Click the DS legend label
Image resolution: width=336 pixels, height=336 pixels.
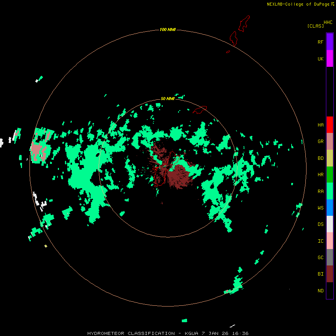click(320, 224)
